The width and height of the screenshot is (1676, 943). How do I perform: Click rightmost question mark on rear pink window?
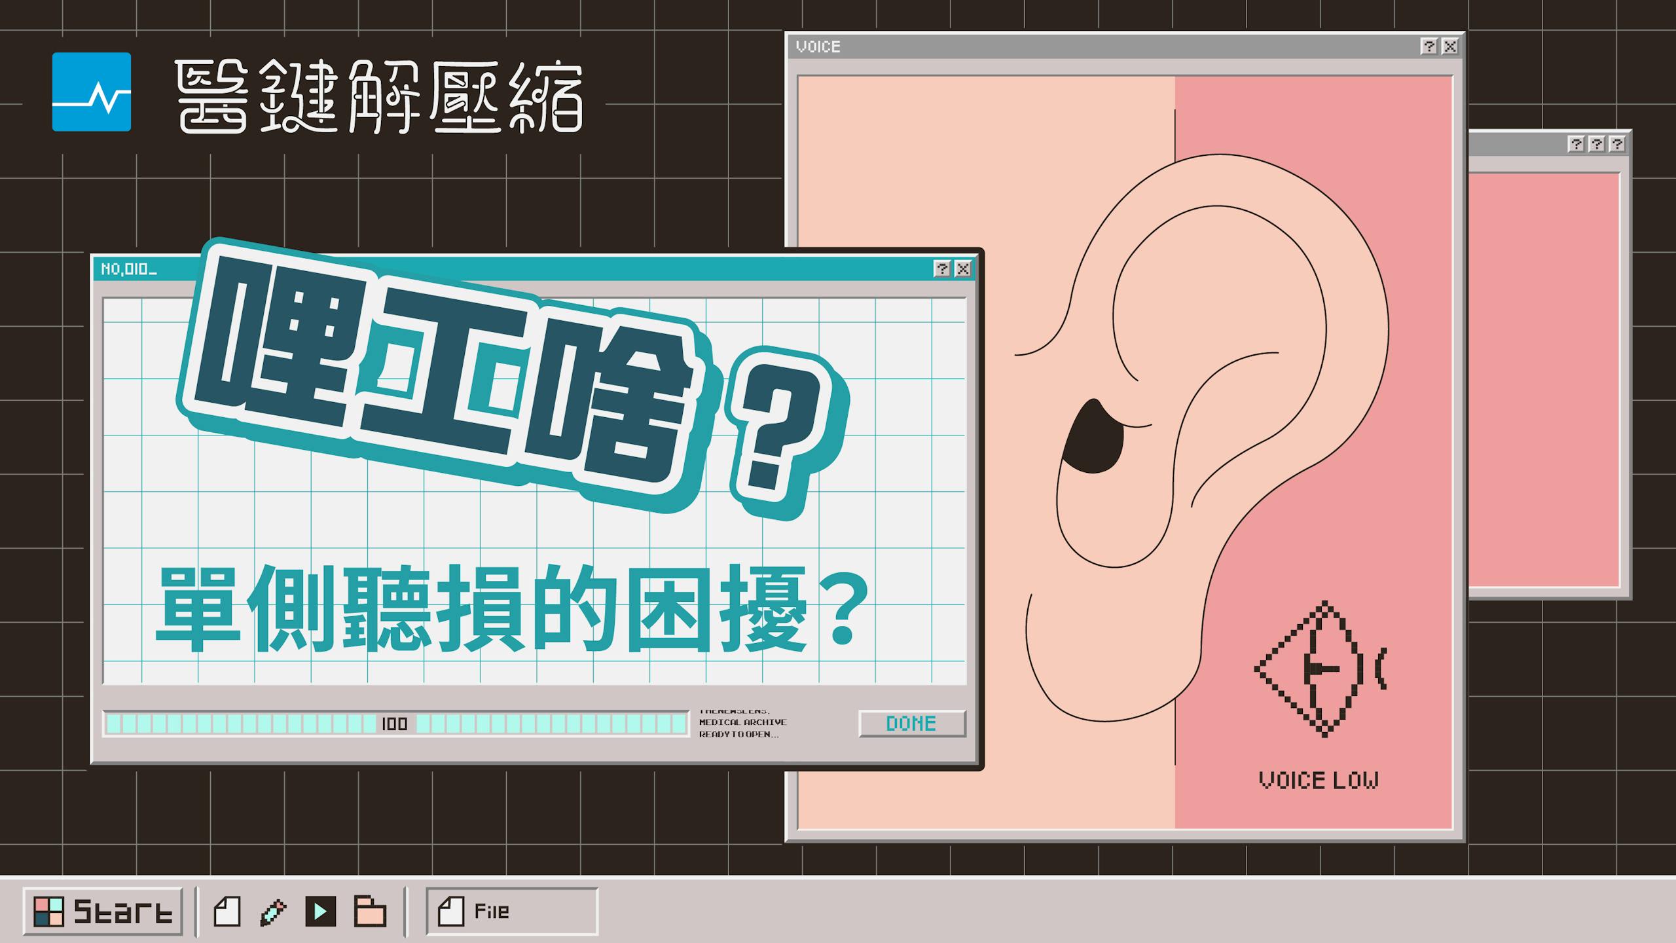pyautogui.click(x=1617, y=144)
